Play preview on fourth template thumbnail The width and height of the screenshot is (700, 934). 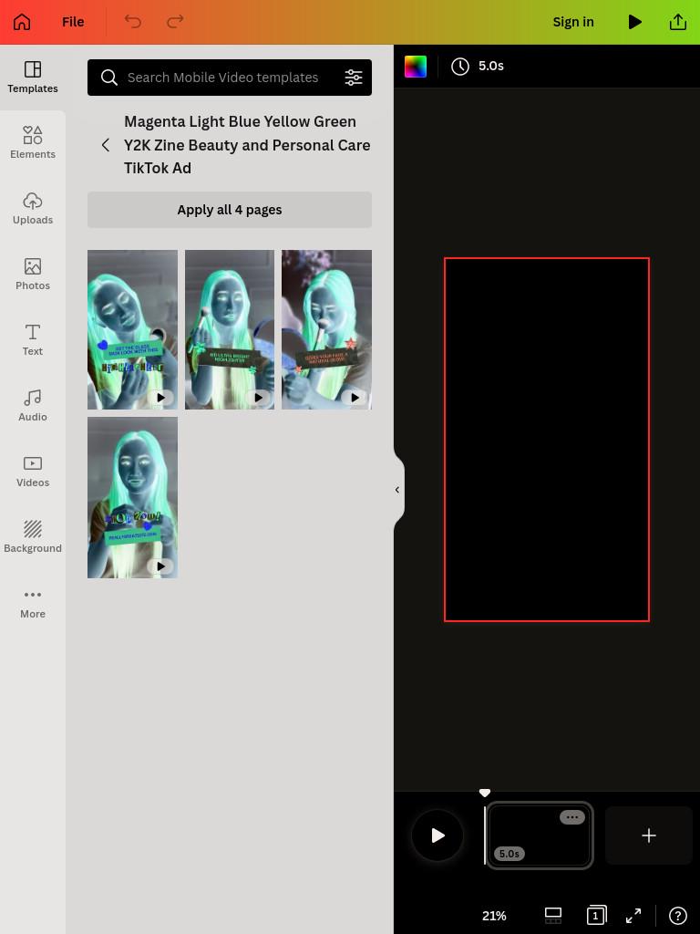160,566
